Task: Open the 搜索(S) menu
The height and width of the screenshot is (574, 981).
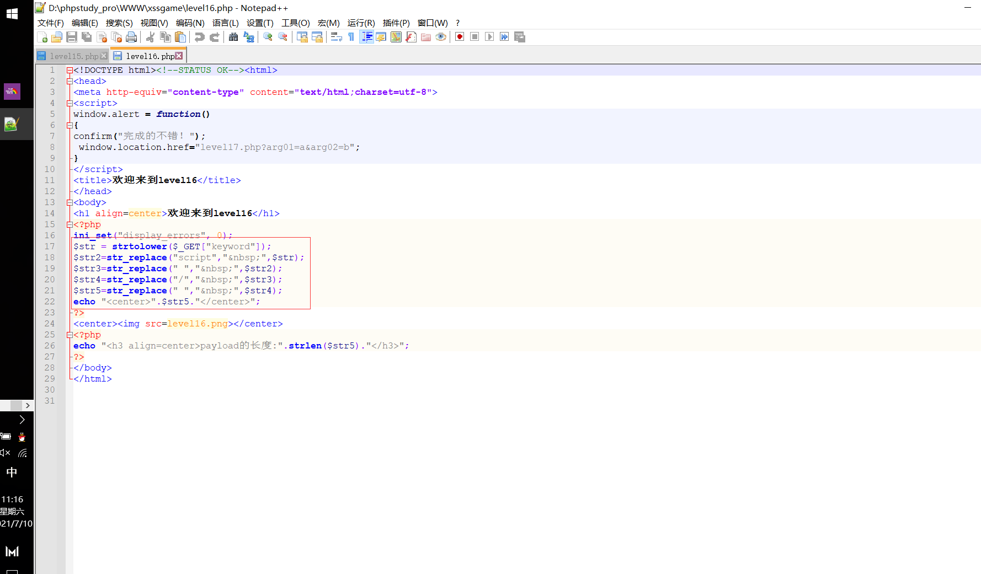Action: pyautogui.click(x=119, y=23)
